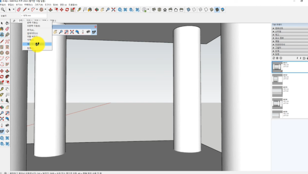Switch to the 장면 5 scene tab
The width and height of the screenshot is (308, 174).
click(53, 21)
